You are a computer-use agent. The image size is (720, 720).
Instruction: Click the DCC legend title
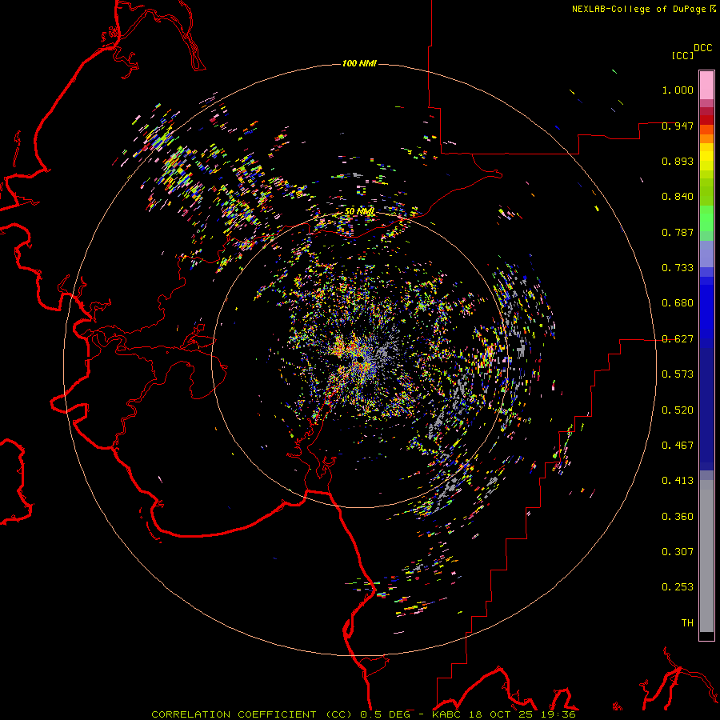702,48
